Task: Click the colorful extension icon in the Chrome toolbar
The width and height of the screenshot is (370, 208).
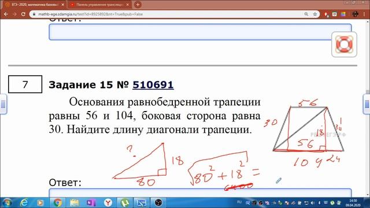Action: (343, 14)
